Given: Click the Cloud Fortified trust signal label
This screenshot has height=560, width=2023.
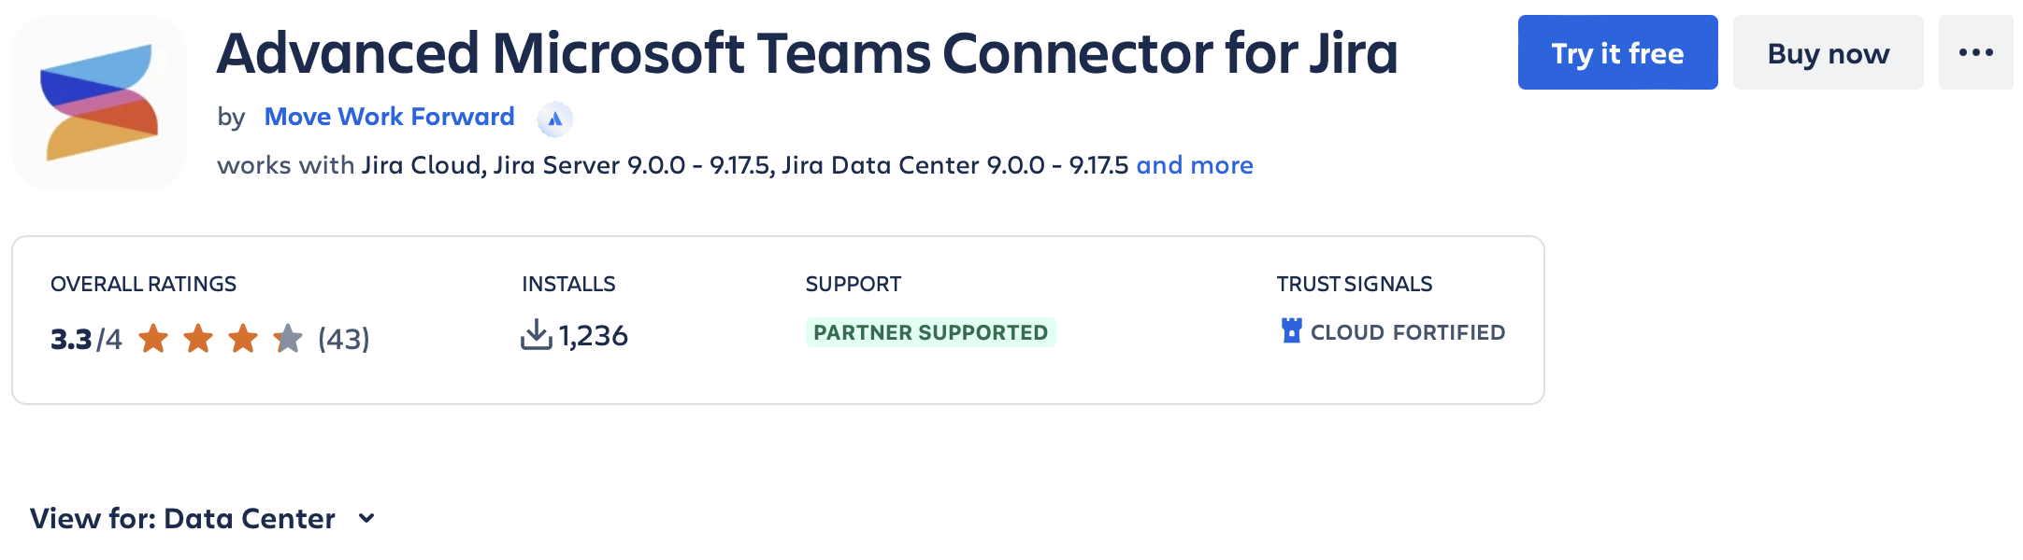Looking at the screenshot, I should [x=1407, y=332].
